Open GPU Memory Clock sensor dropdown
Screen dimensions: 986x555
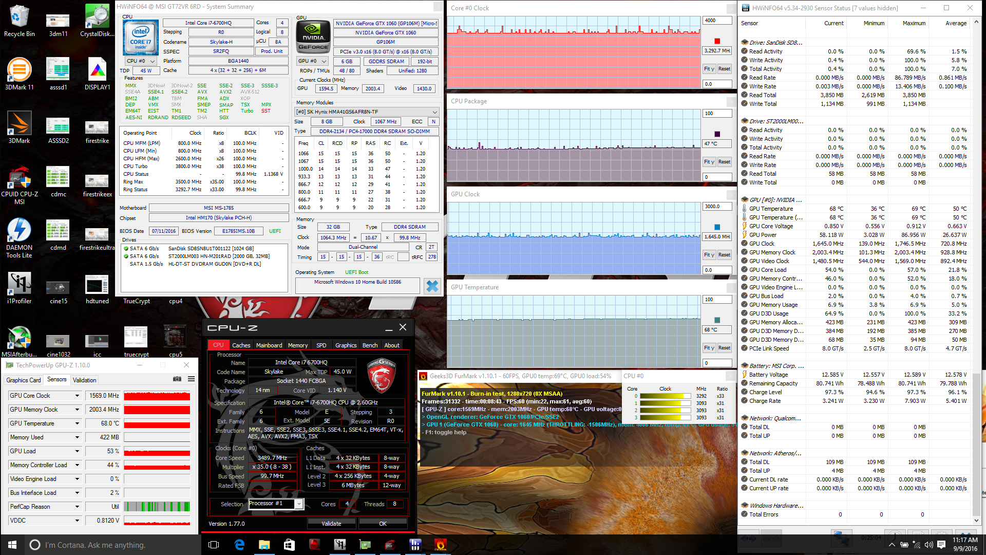[77, 410]
